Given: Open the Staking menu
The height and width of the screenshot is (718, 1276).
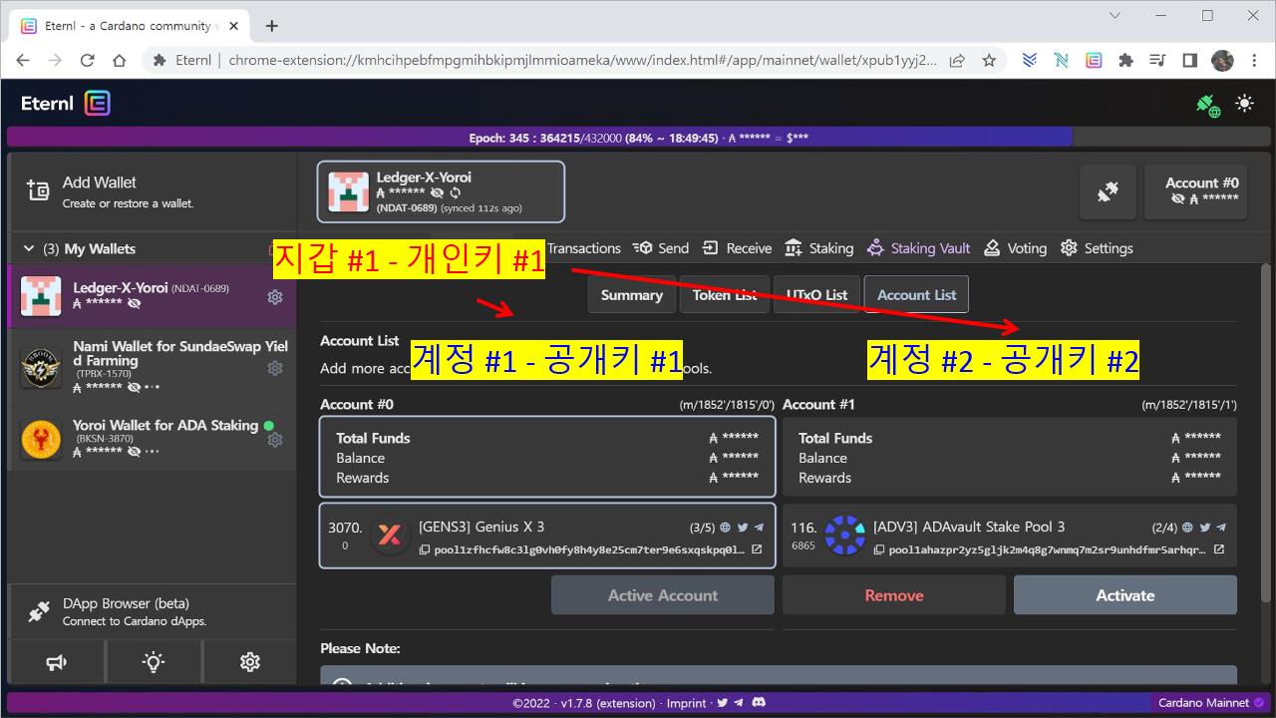Looking at the screenshot, I should point(819,248).
